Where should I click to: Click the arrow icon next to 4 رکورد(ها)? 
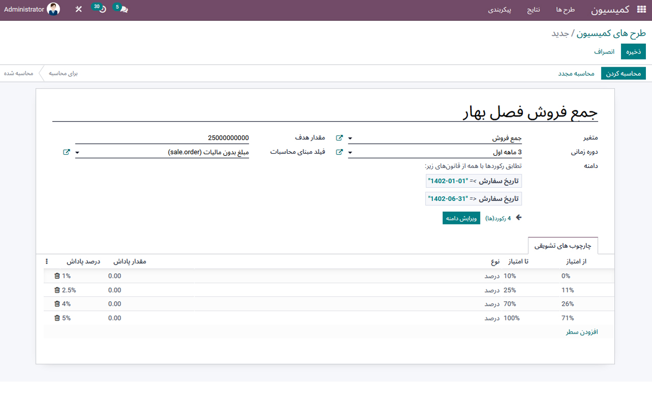click(518, 217)
